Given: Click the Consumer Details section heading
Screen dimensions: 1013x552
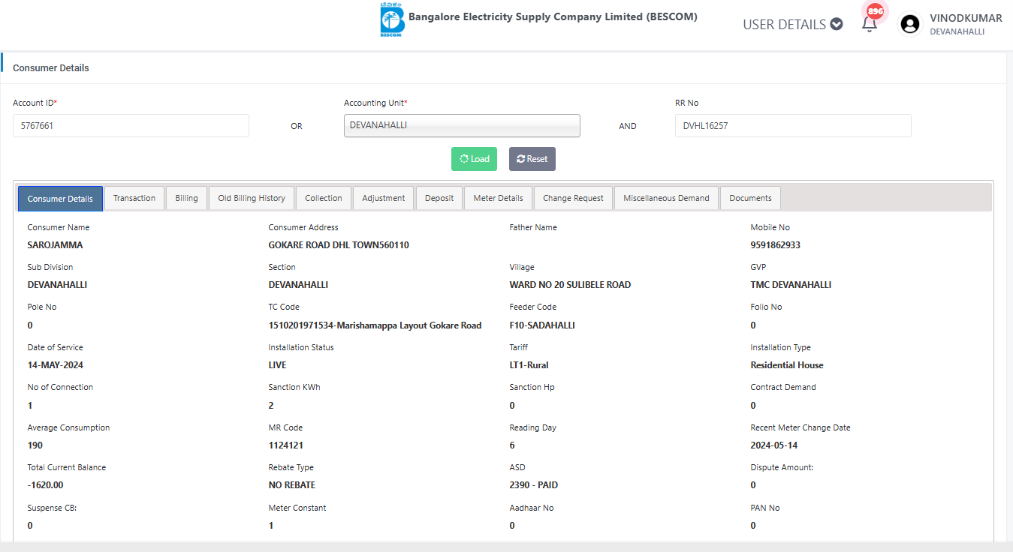Looking at the screenshot, I should (51, 67).
